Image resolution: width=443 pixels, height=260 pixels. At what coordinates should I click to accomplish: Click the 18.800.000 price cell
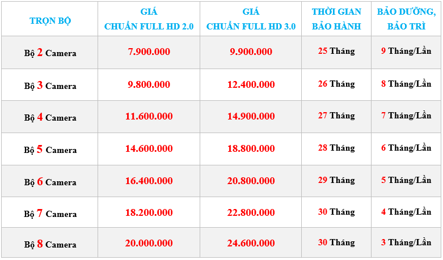point(251,148)
